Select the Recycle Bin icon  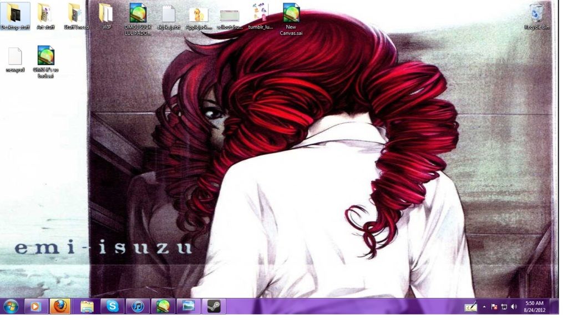point(536,17)
